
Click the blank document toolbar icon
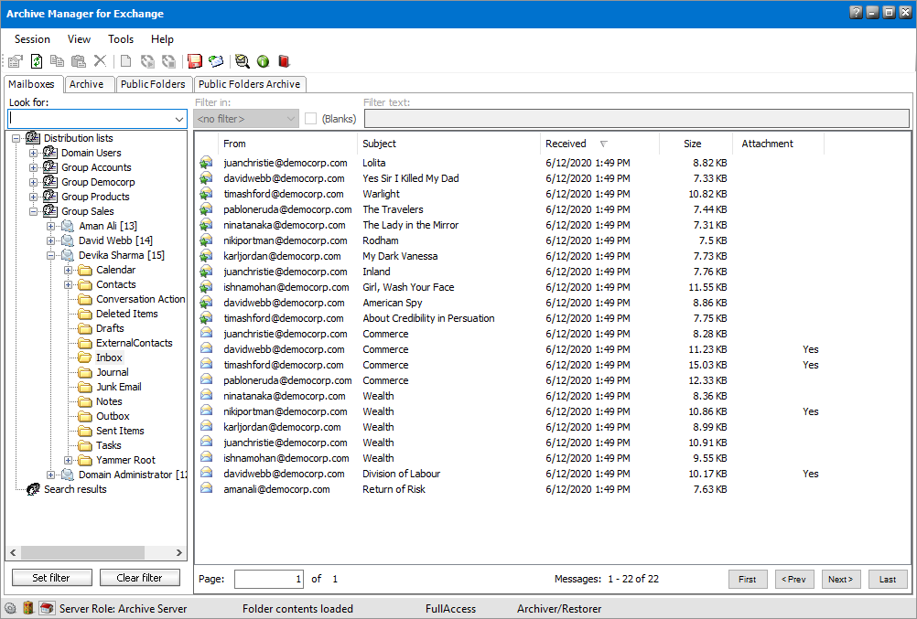click(125, 60)
